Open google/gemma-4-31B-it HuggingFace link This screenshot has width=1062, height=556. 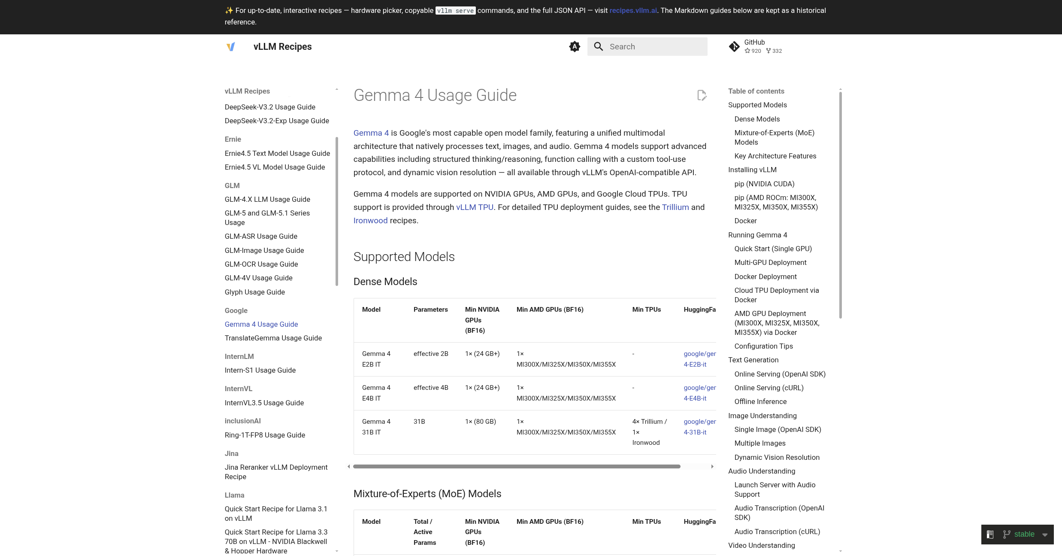699,427
